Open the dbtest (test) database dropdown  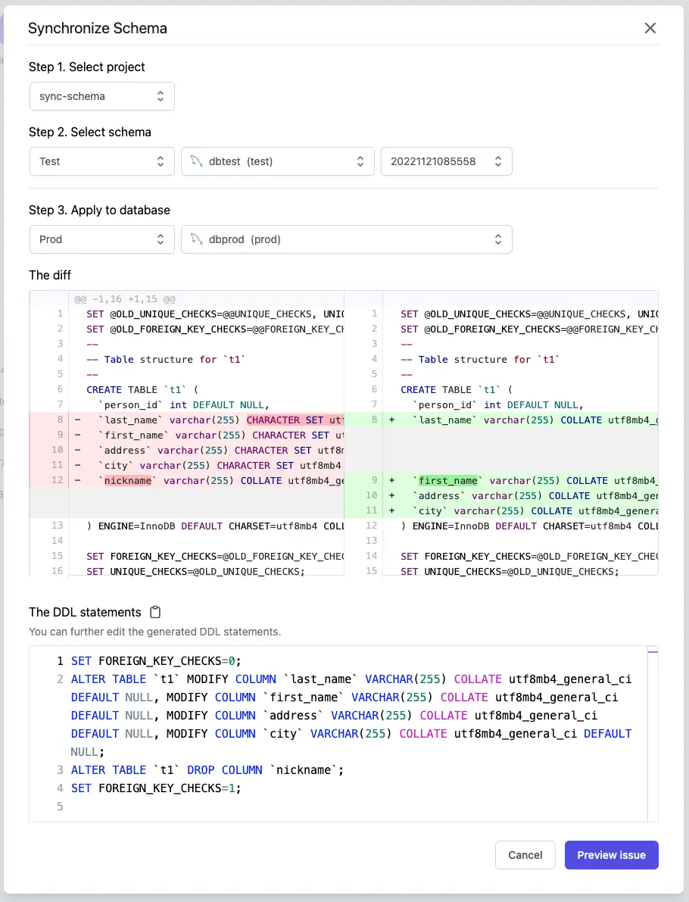(278, 161)
